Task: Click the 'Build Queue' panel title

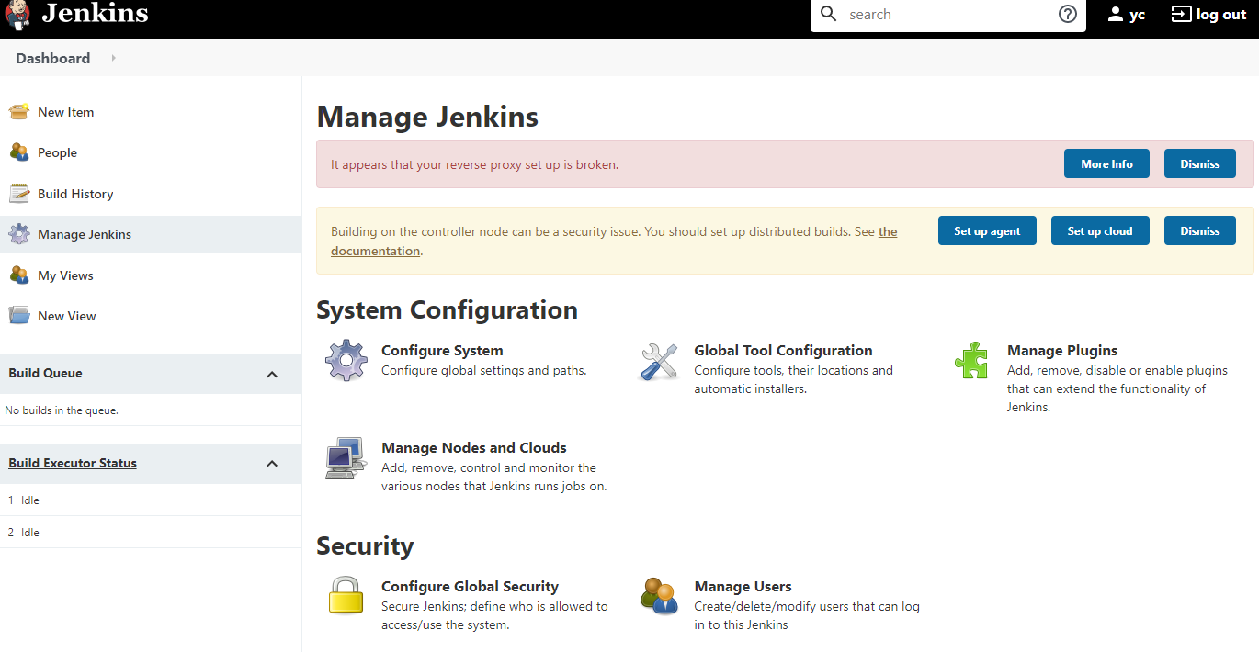Action: click(45, 373)
